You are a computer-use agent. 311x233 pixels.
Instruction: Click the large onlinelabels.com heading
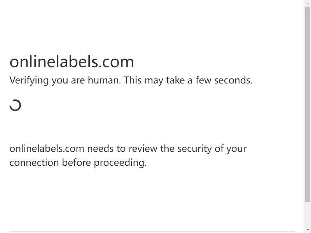click(x=72, y=62)
